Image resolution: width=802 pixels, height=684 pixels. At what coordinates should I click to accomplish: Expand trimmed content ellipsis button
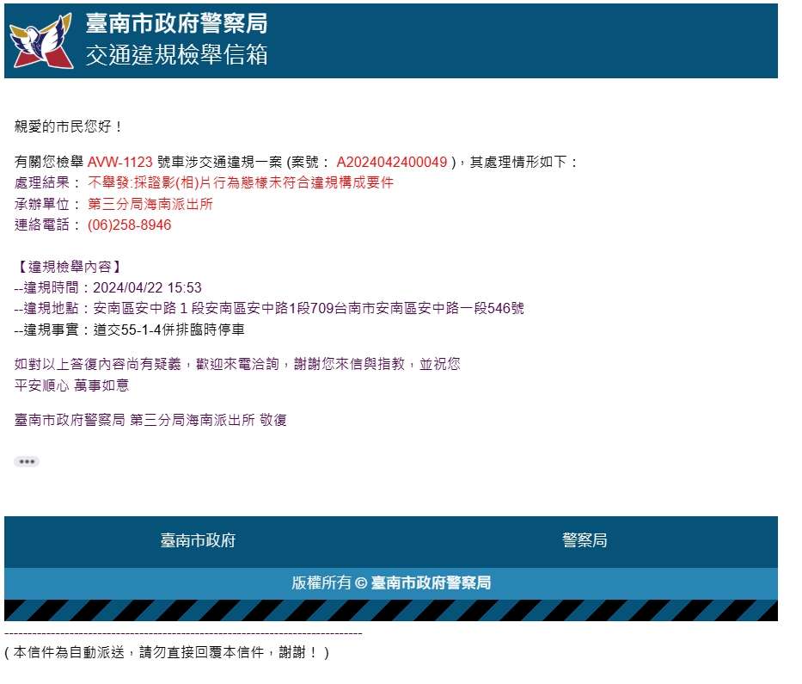pyautogui.click(x=27, y=461)
